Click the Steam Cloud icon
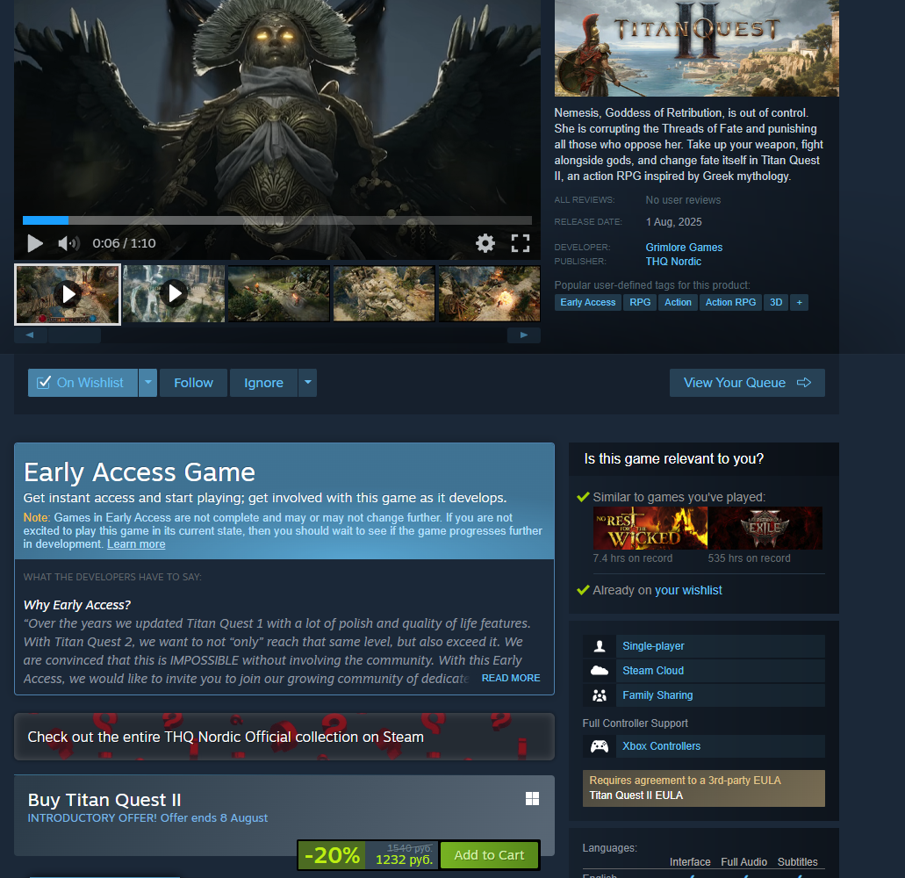 (x=600, y=671)
